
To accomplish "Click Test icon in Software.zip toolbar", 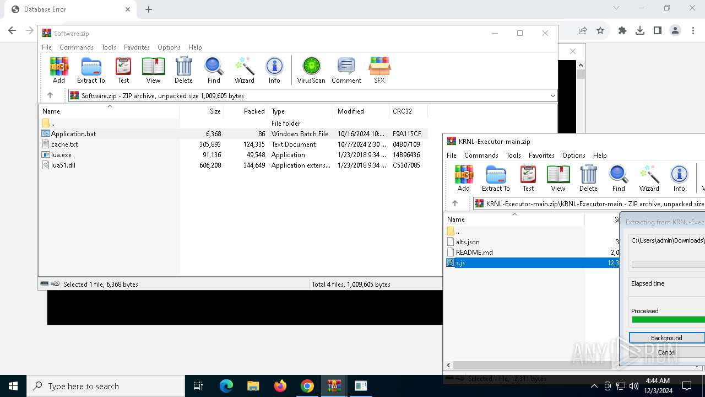I will tap(123, 70).
